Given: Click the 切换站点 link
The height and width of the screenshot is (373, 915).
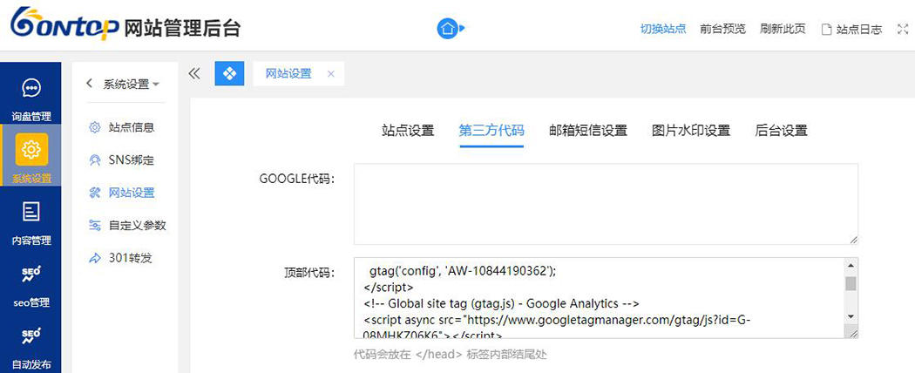Looking at the screenshot, I should [663, 29].
